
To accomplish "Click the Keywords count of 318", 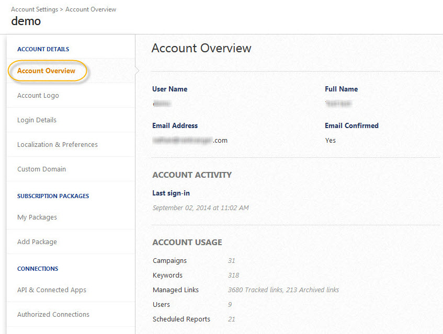I will 233,275.
